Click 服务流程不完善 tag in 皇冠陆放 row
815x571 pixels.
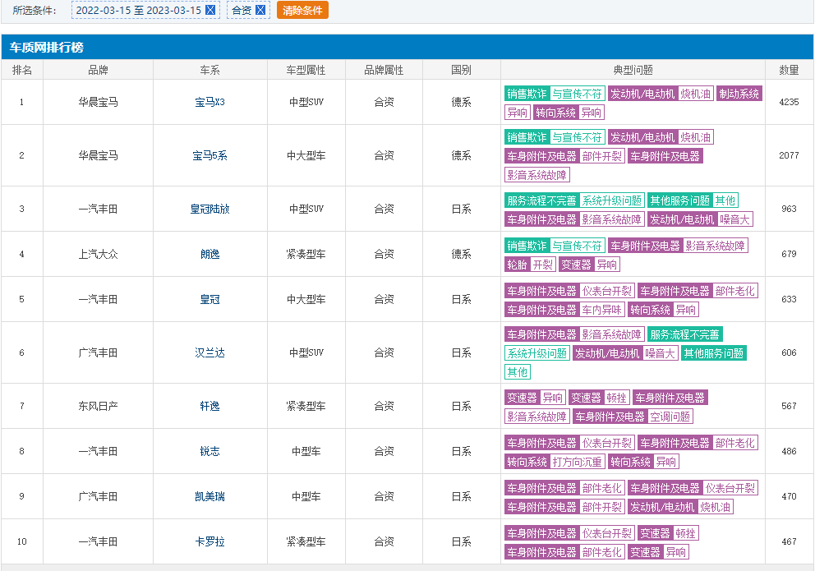click(x=541, y=200)
